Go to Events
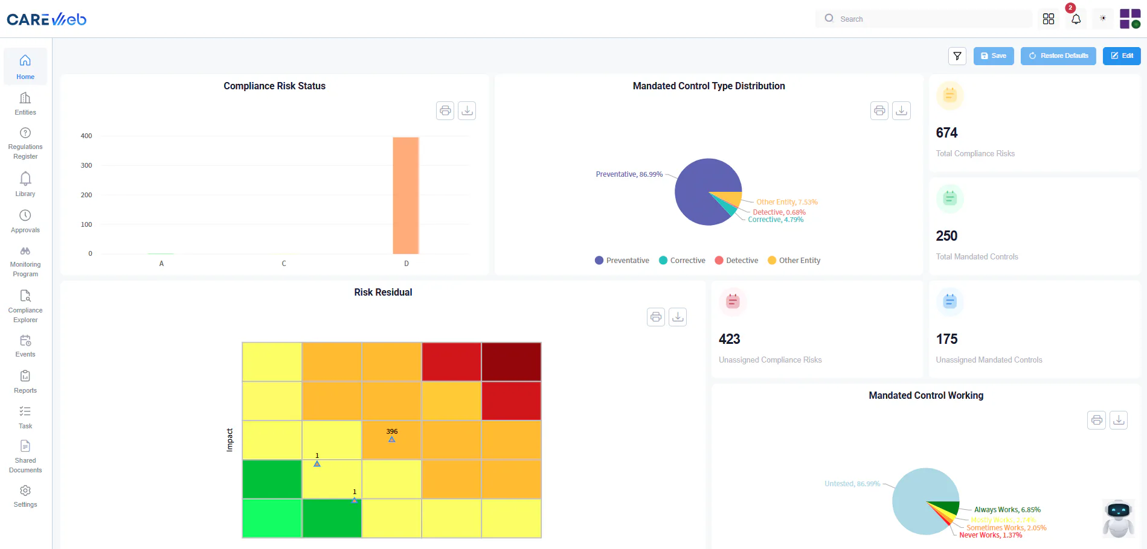The width and height of the screenshot is (1147, 549). 25,346
